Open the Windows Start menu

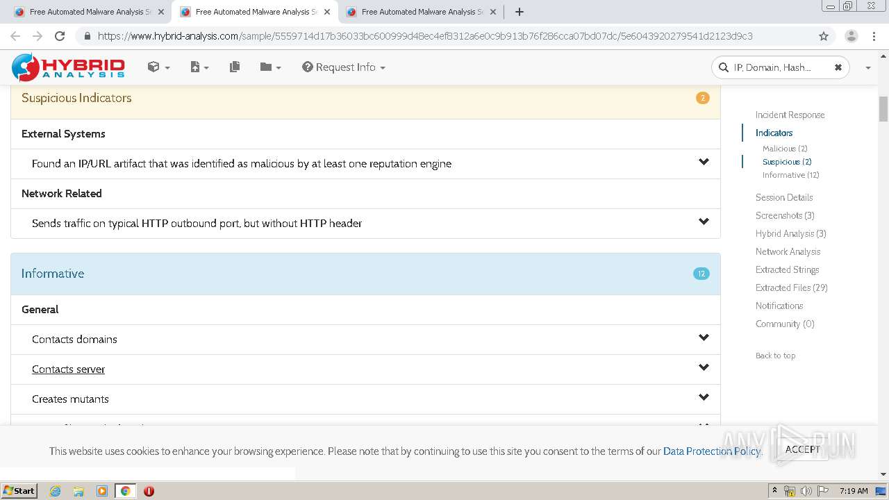[19, 490]
